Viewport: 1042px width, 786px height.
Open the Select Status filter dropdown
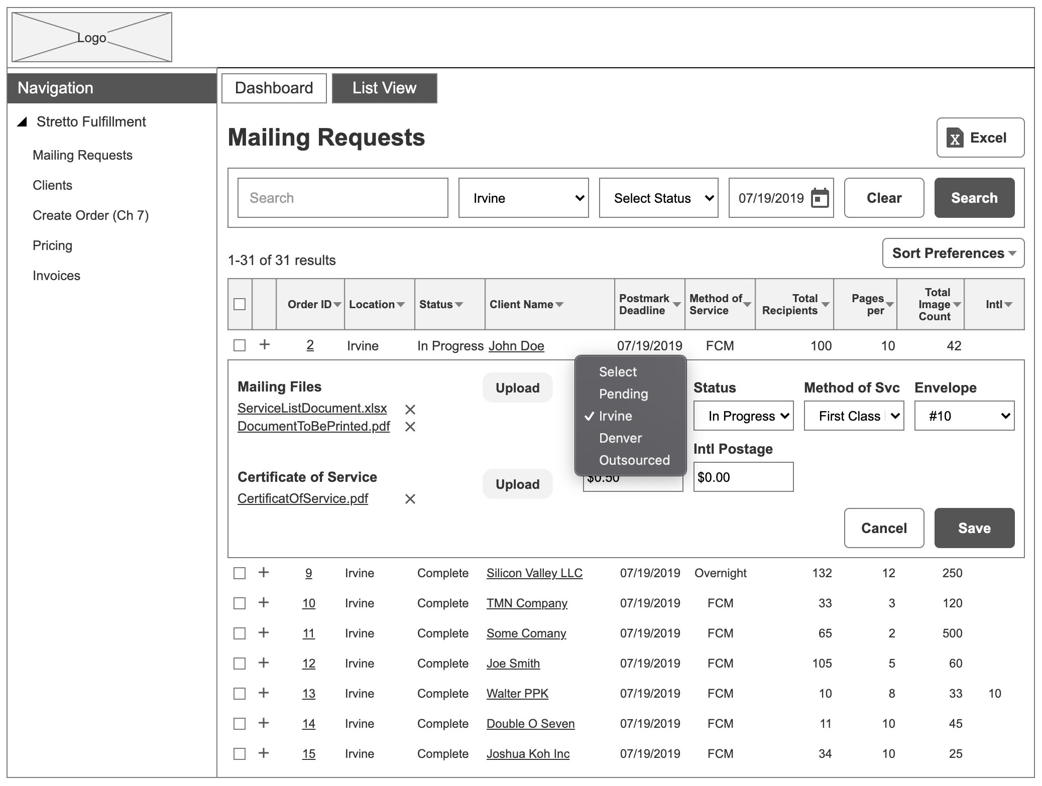coord(658,198)
